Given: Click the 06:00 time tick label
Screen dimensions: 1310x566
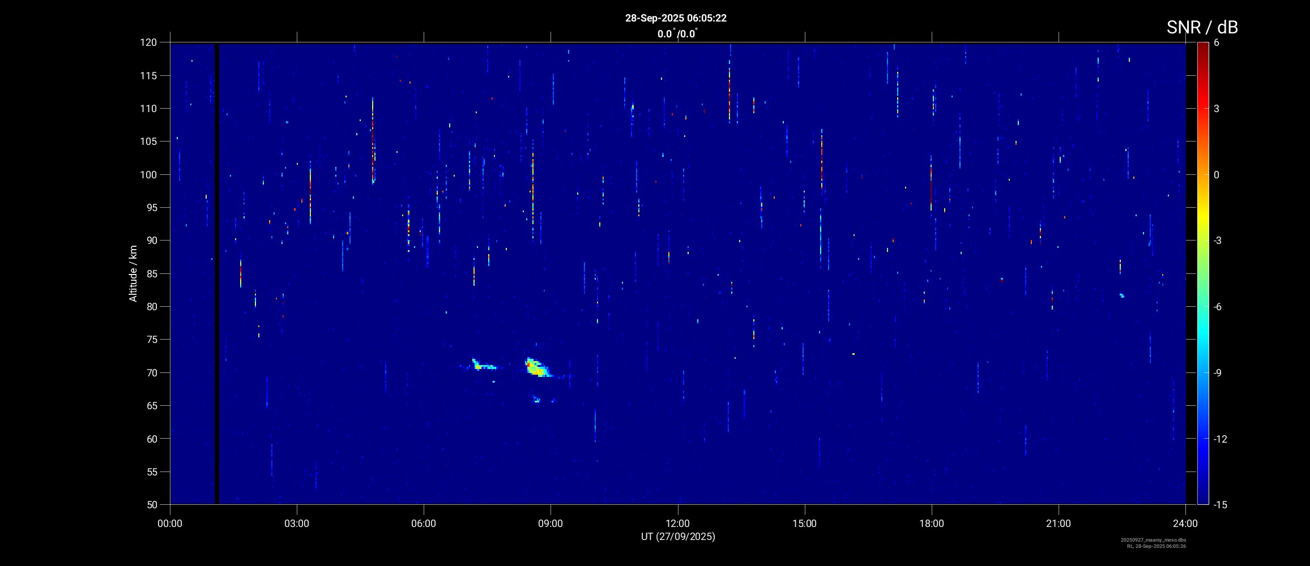Looking at the screenshot, I should [424, 524].
